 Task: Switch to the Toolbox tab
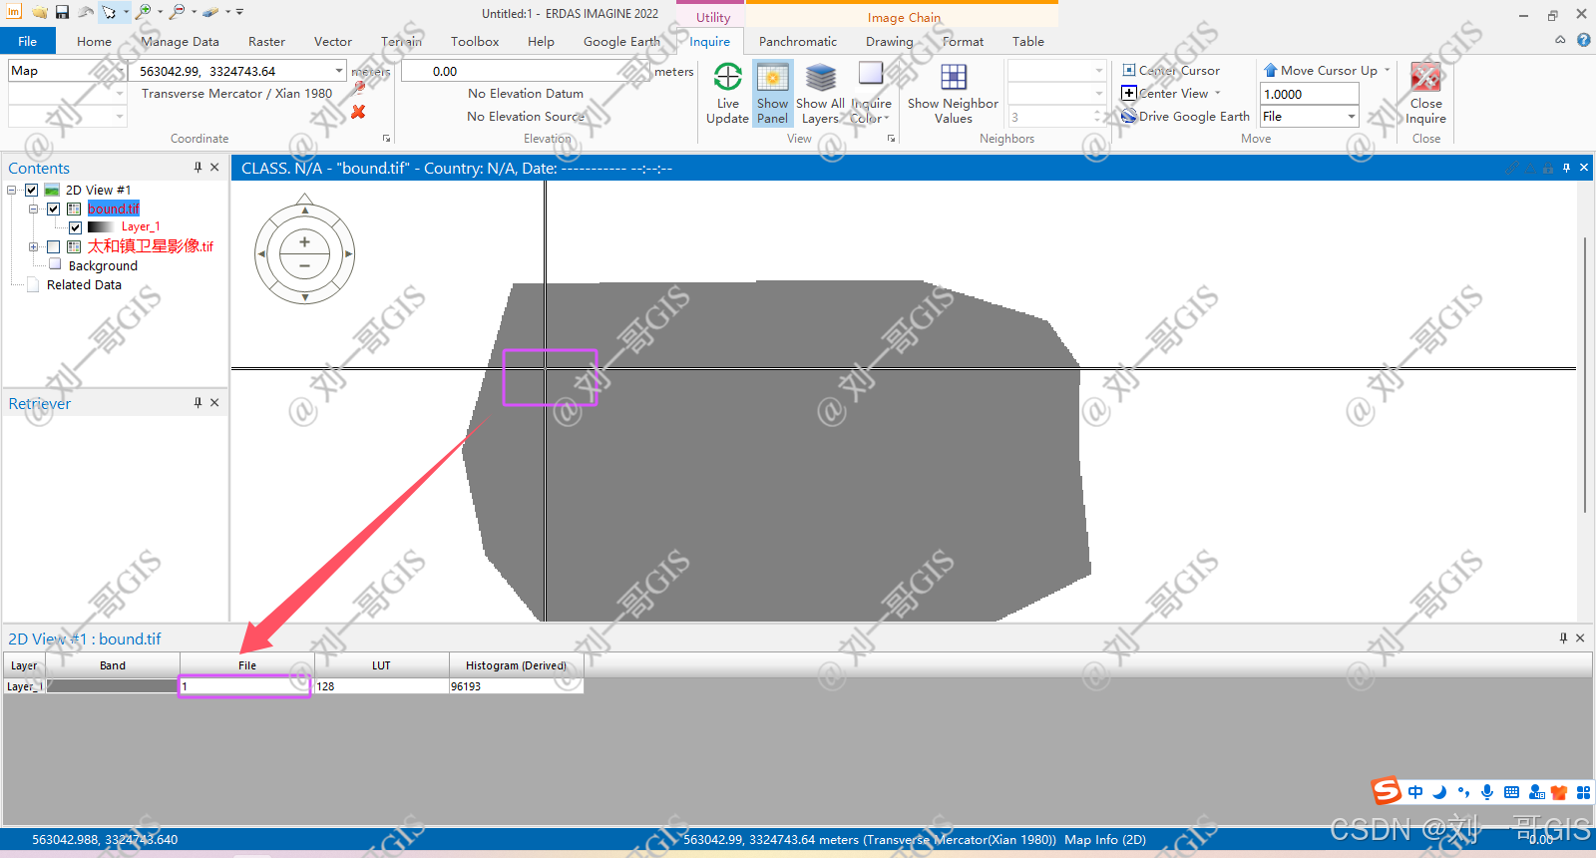pyautogui.click(x=474, y=41)
